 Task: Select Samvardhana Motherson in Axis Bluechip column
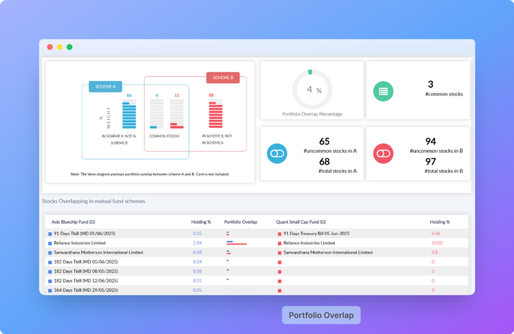point(98,252)
